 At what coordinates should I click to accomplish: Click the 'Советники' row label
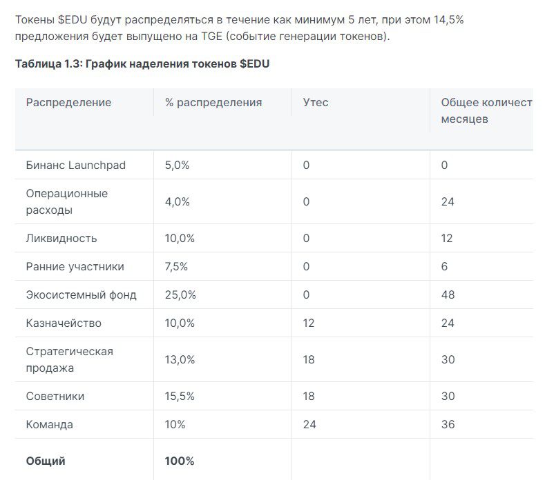pos(55,397)
